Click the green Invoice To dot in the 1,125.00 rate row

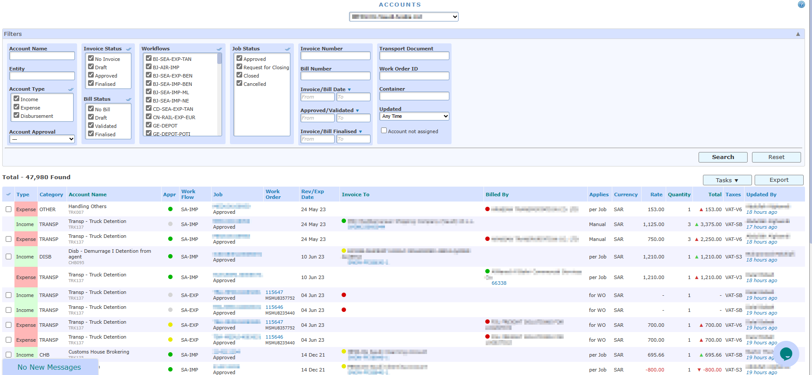tap(344, 221)
